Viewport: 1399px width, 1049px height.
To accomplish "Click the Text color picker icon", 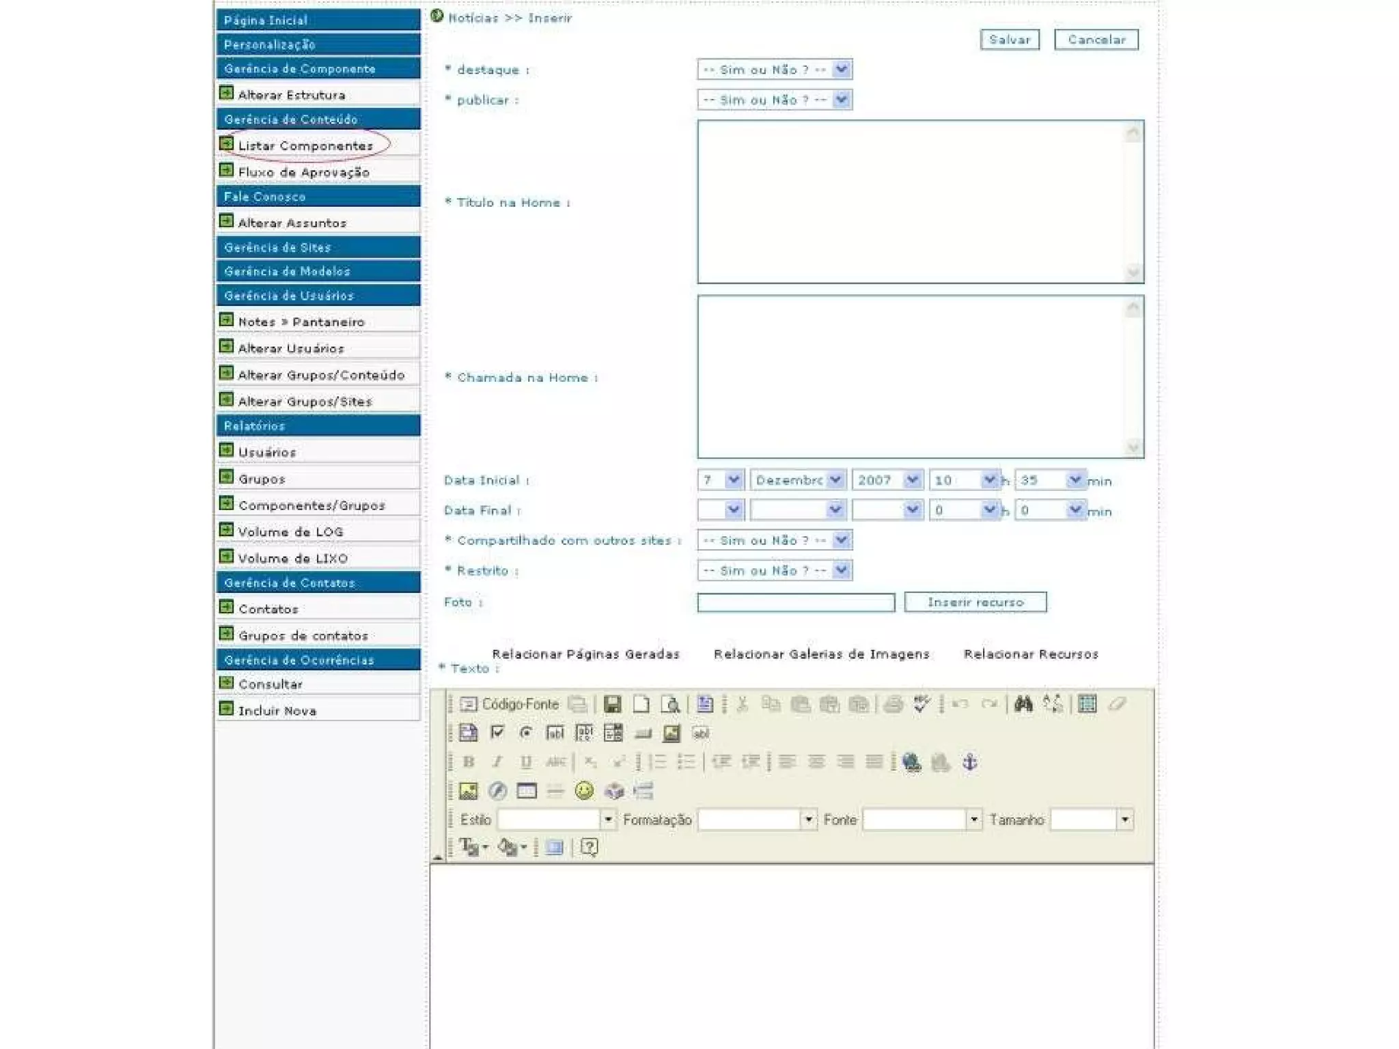I will pyautogui.click(x=470, y=848).
